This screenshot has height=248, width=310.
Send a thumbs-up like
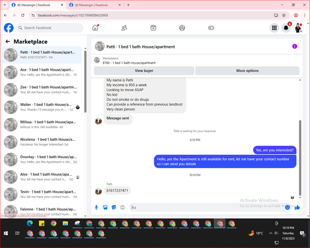(x=297, y=207)
